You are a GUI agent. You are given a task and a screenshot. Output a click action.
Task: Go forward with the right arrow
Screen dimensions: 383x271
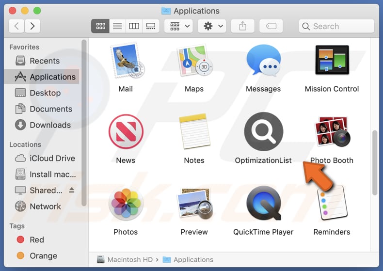pyautogui.click(x=32, y=26)
